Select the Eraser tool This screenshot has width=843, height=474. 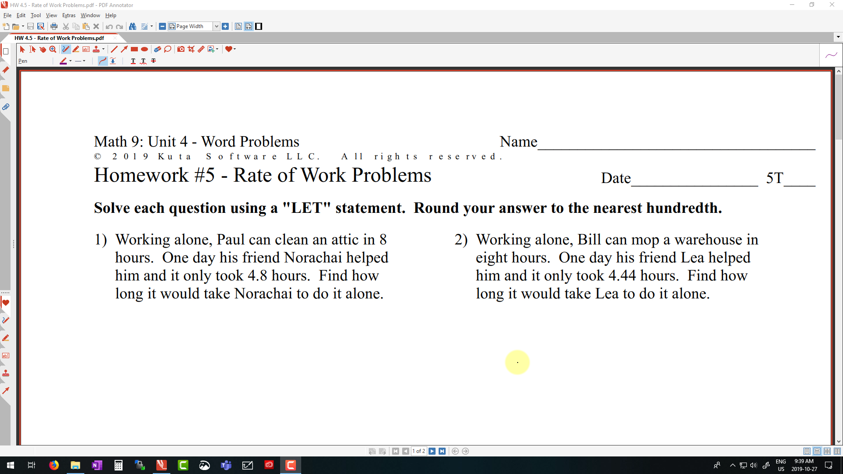click(x=158, y=49)
